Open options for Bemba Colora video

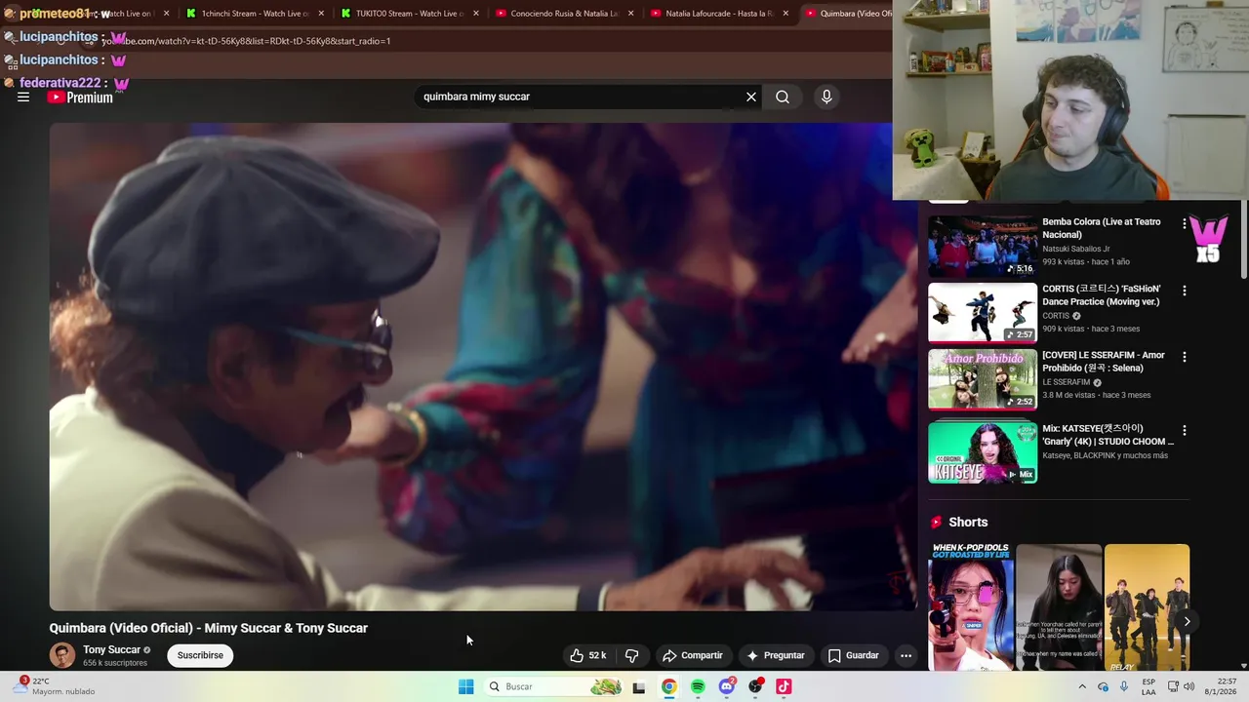click(1185, 223)
